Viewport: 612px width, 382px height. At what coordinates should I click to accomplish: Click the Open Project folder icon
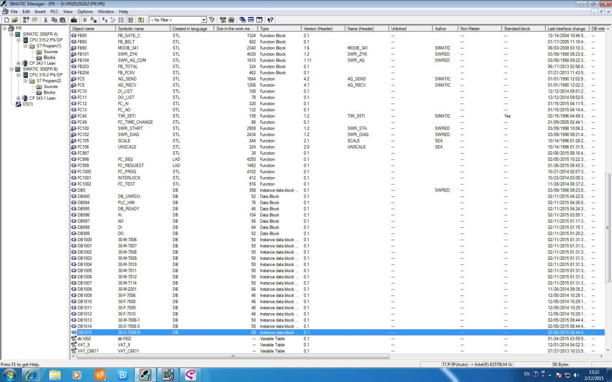[15, 20]
